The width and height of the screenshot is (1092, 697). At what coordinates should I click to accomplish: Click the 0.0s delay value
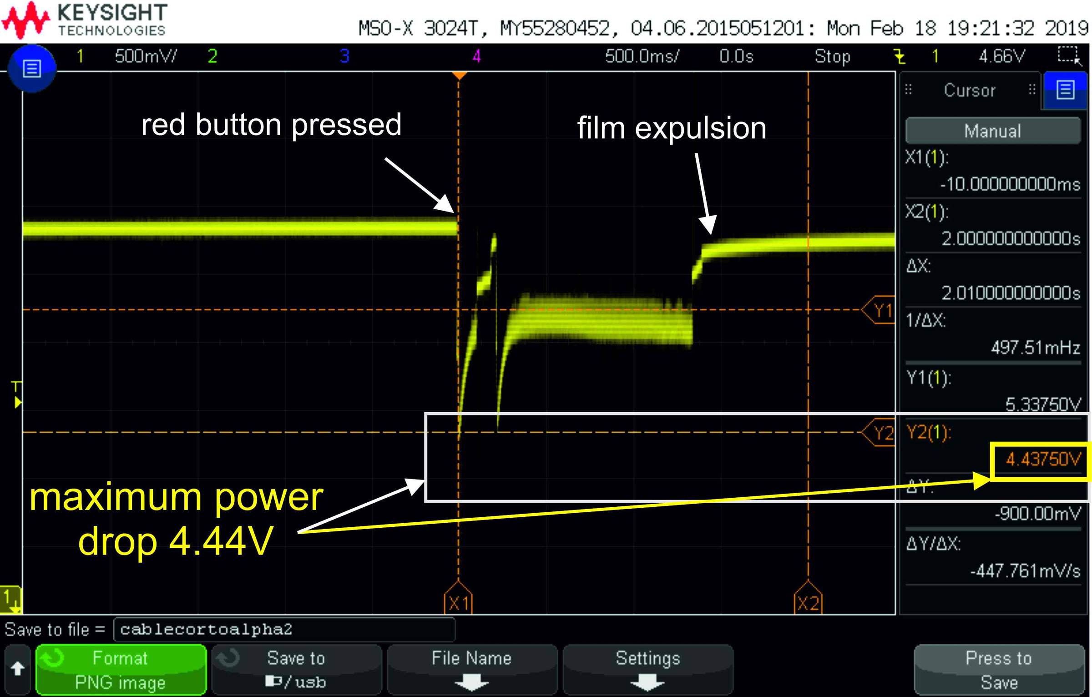click(736, 56)
